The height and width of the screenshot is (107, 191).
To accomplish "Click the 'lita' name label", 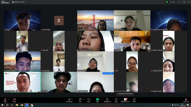I will point(117,71).
